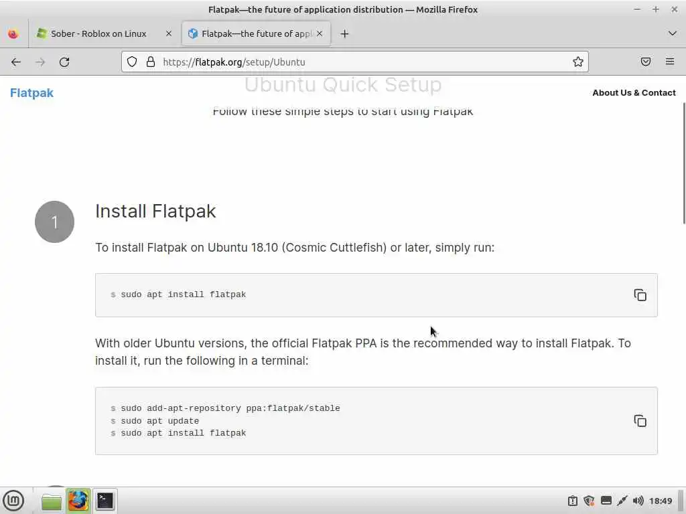Open a new tab with plus button

pos(345,33)
